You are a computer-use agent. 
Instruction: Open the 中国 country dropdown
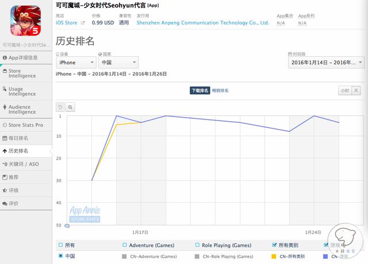(118, 63)
